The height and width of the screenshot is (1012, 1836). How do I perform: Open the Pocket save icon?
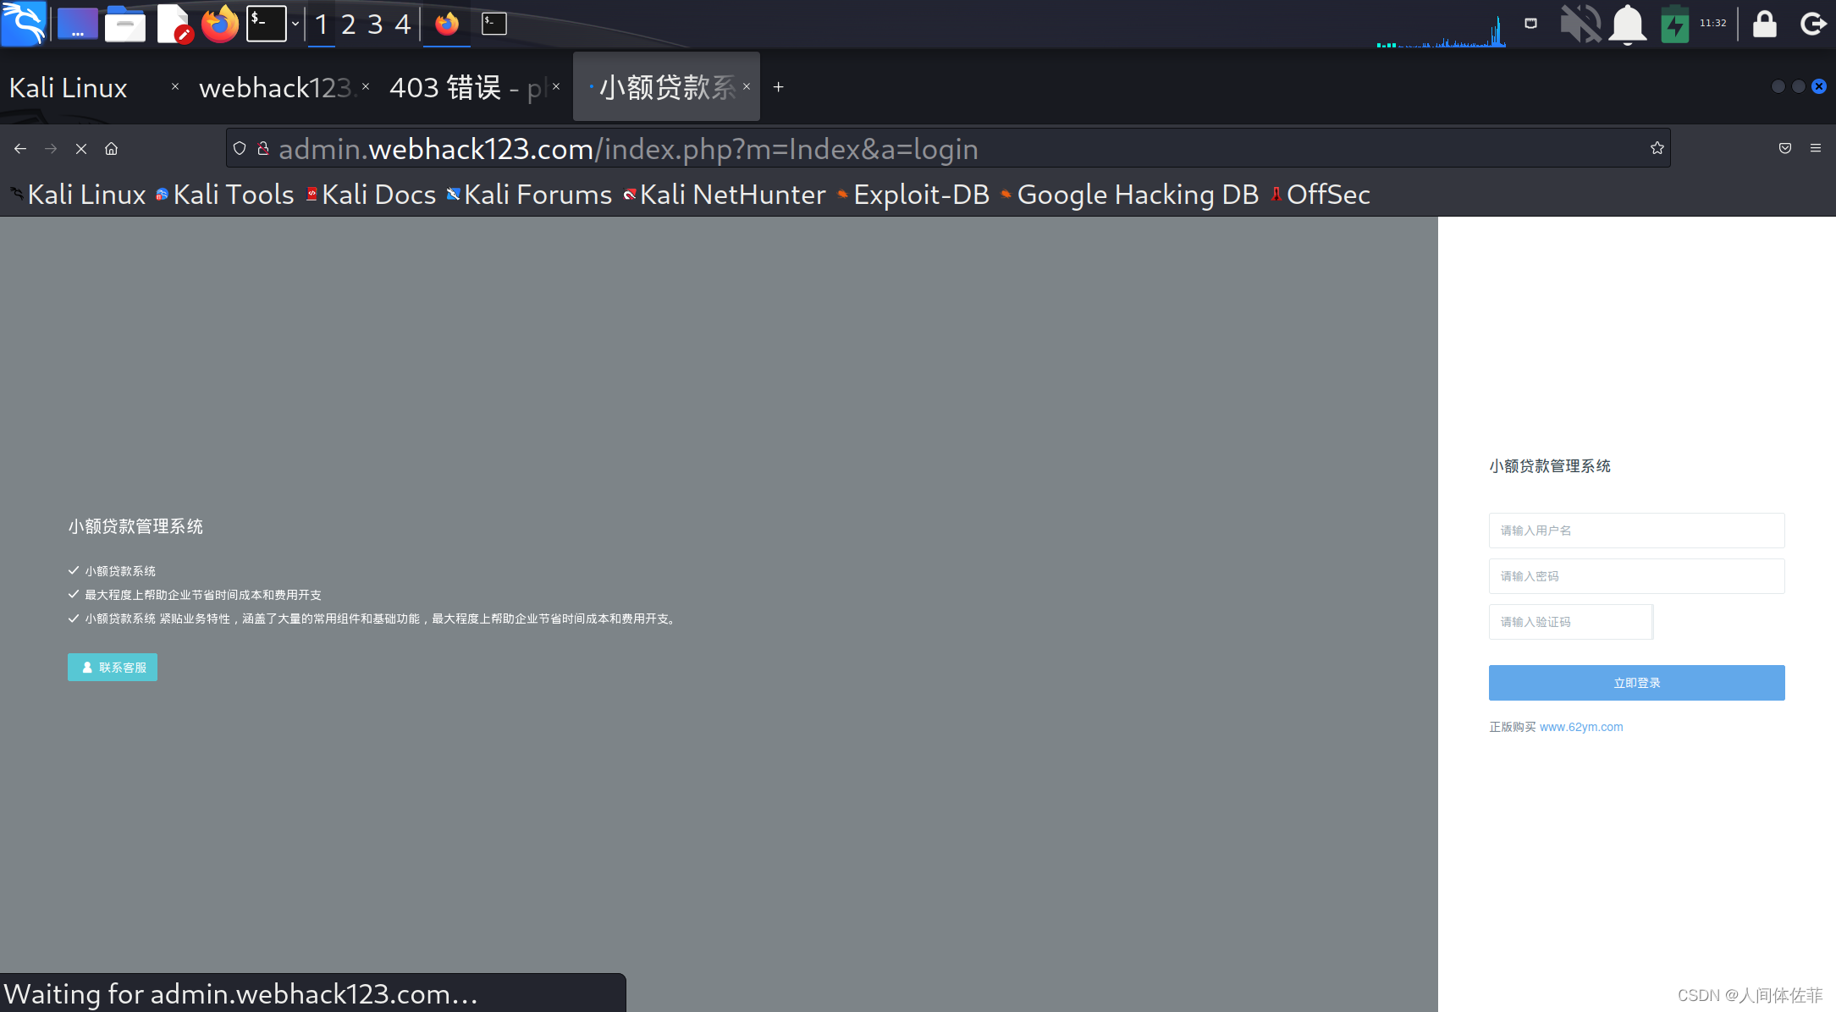(1785, 149)
